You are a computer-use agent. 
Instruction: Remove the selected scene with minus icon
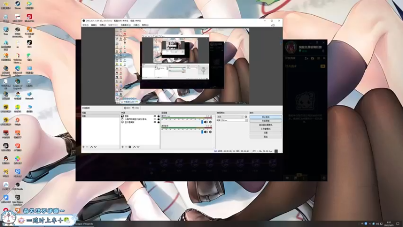tap(87, 147)
